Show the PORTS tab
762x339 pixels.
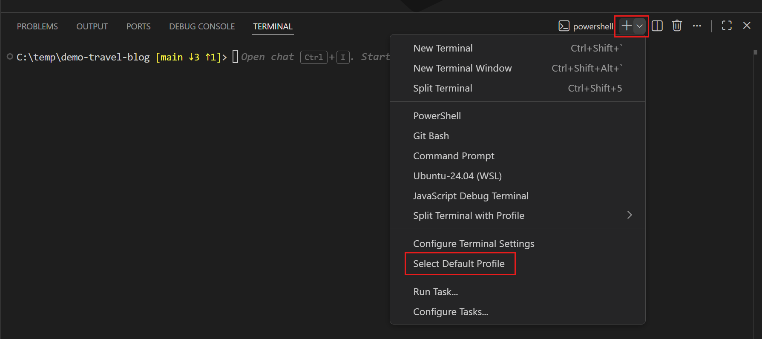point(138,26)
